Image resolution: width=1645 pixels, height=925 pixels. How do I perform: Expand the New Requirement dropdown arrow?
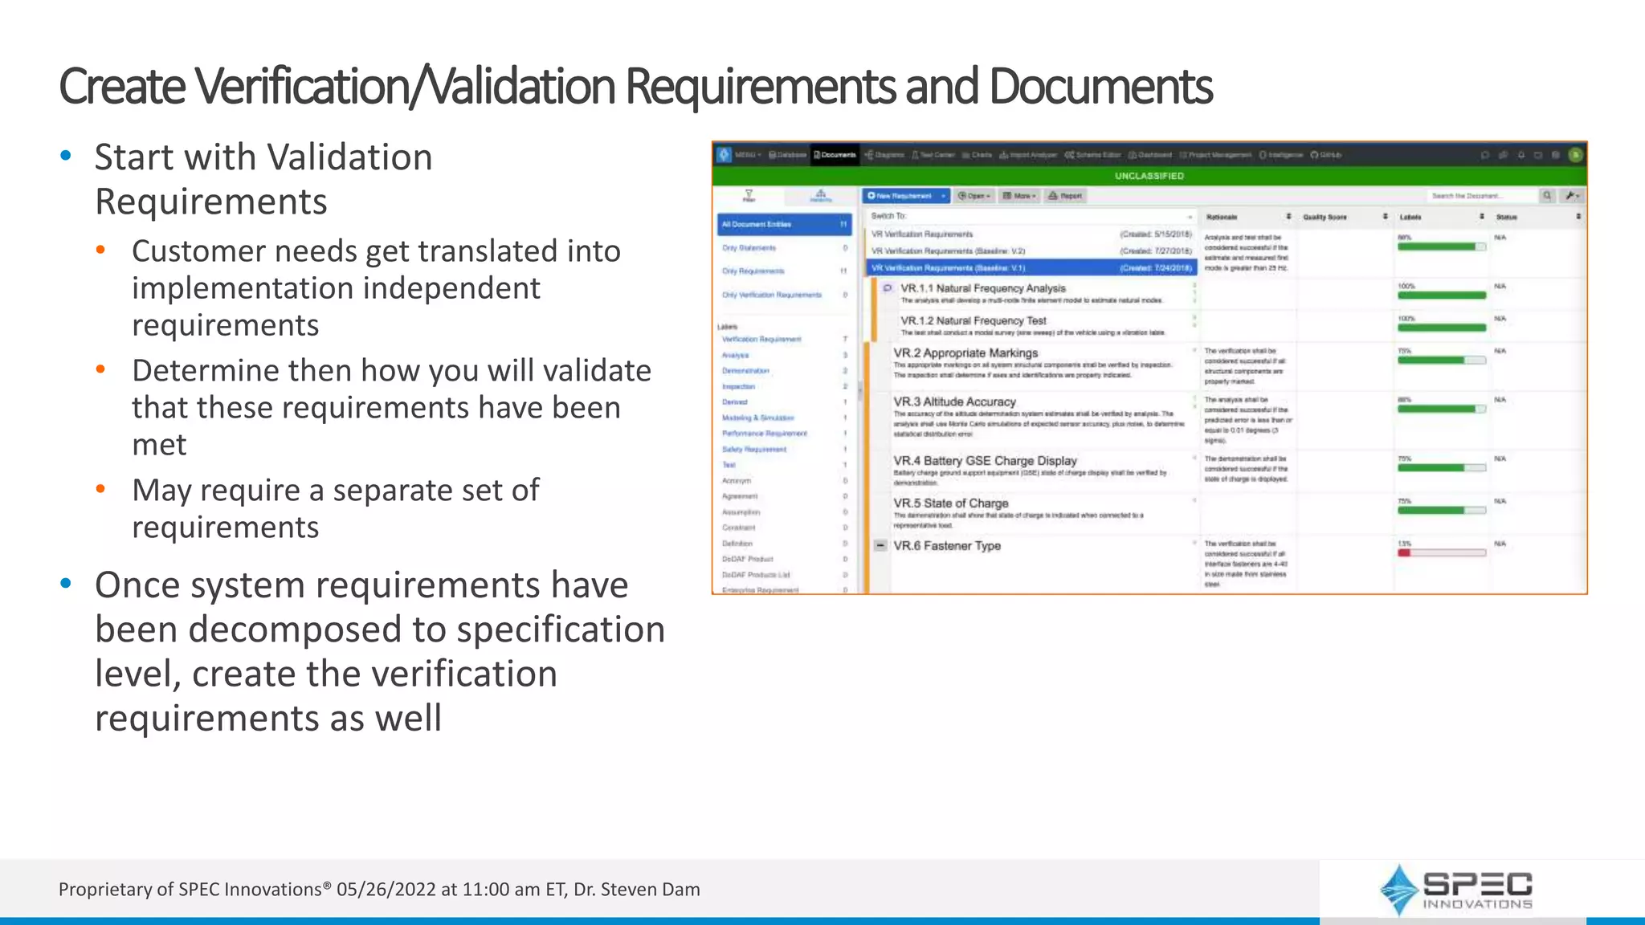(x=944, y=196)
